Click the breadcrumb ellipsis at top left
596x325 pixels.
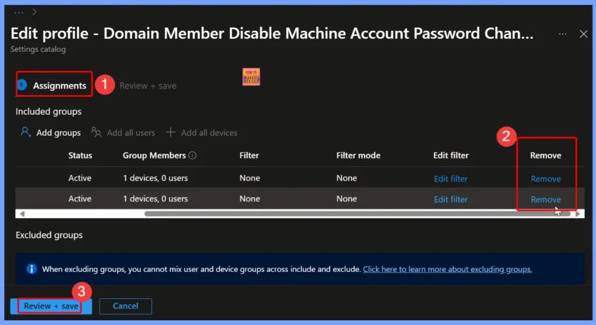point(19,12)
